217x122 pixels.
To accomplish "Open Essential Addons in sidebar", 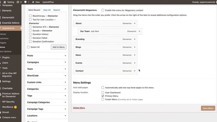I will coord(11,23).
